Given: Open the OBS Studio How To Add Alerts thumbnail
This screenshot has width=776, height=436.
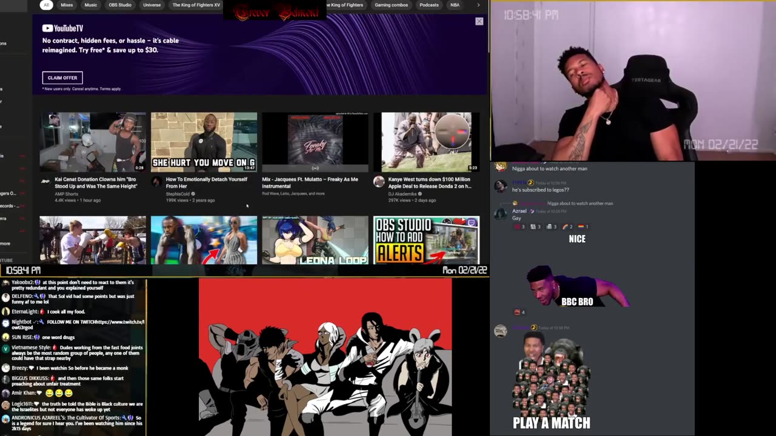Looking at the screenshot, I should pos(426,240).
